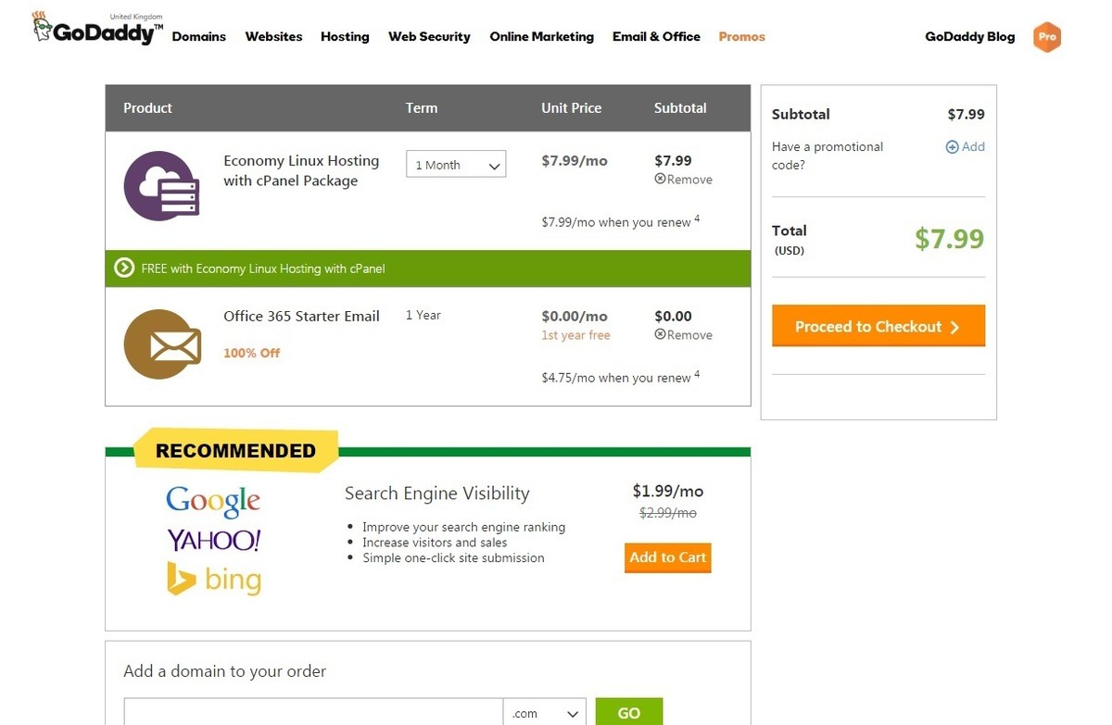Expand the FREE with Economy Linux Hosting banner
1112x725 pixels.
coord(262,269)
